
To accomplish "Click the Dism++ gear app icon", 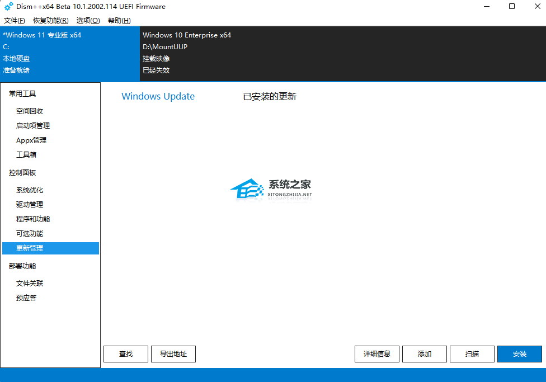I will click(x=9, y=6).
